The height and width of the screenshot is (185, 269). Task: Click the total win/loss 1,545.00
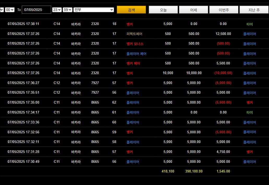point(223,171)
